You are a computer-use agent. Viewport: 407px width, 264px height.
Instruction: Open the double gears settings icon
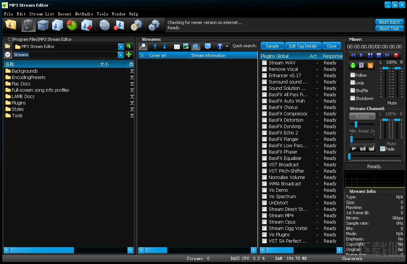(x=154, y=25)
